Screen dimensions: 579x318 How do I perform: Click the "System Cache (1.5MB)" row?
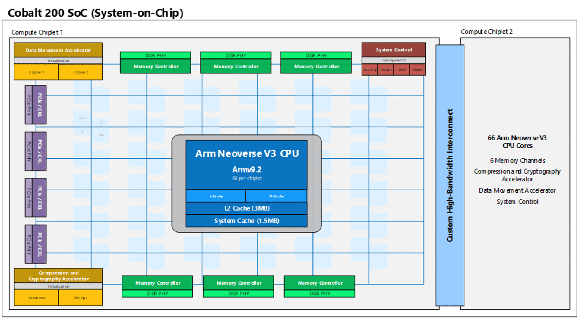click(x=247, y=221)
